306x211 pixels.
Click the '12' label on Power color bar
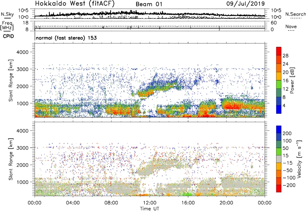(285, 89)
